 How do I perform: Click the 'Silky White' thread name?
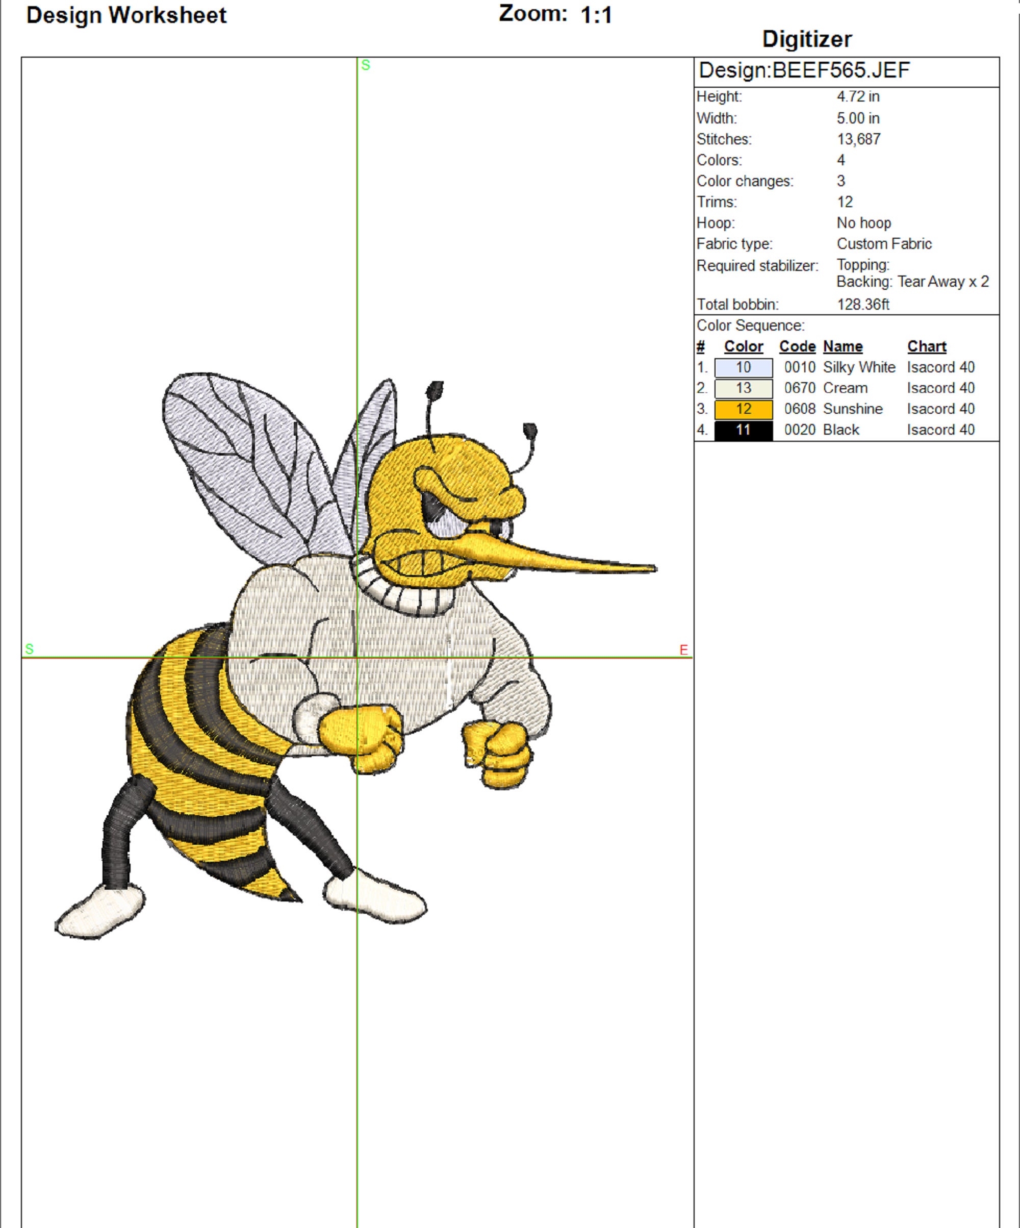click(859, 367)
